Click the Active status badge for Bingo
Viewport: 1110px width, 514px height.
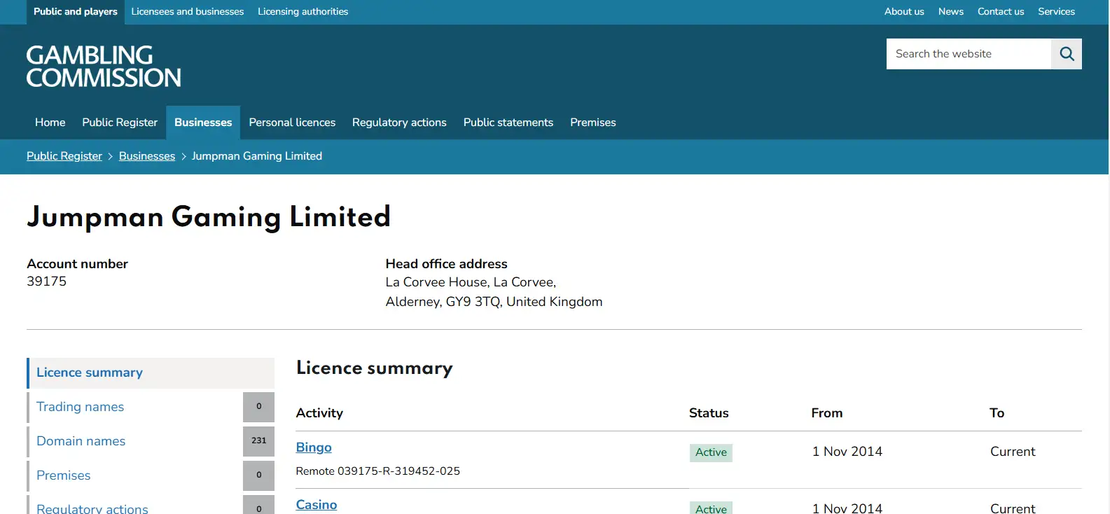point(711,452)
